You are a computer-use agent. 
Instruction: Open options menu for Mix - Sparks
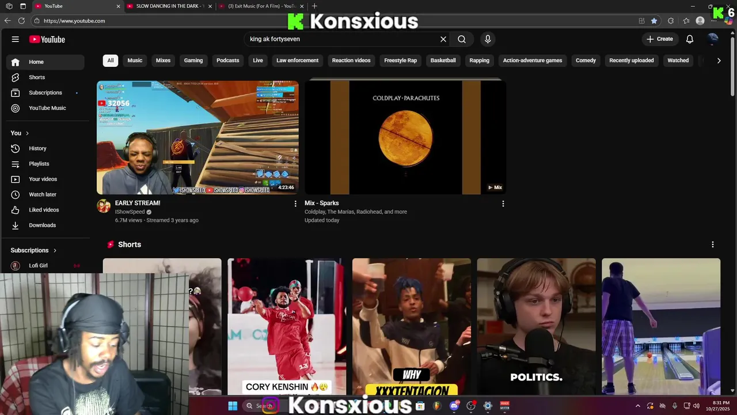pos(503,203)
